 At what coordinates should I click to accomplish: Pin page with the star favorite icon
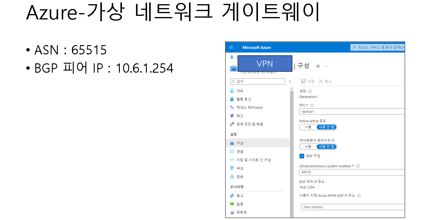point(318,66)
